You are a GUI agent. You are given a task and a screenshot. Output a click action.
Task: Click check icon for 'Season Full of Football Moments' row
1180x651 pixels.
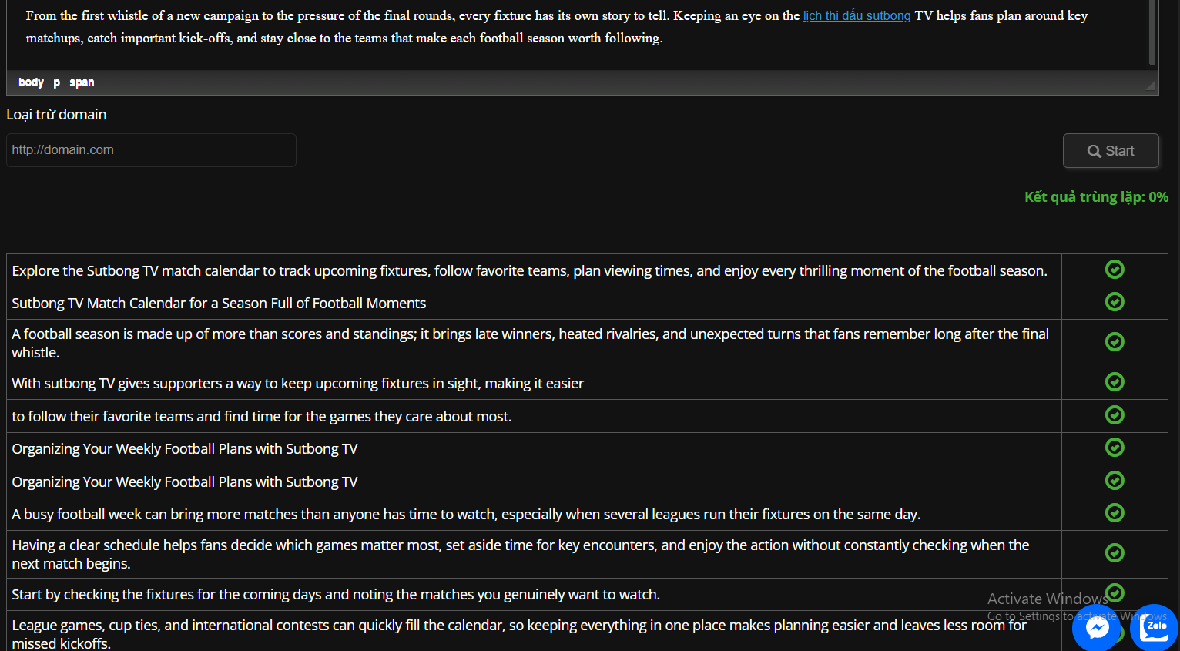pos(1115,302)
